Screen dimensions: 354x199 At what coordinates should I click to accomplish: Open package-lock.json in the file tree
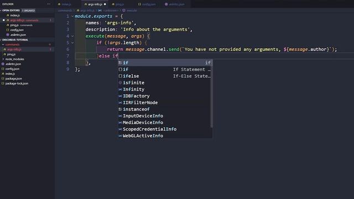pos(27,83)
